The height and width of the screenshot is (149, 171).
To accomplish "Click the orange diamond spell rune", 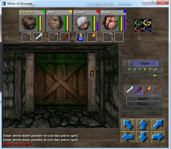I will pos(145,69).
